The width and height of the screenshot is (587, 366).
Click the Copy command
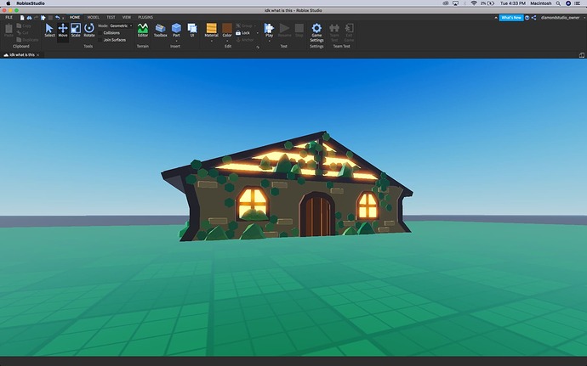(x=24, y=25)
